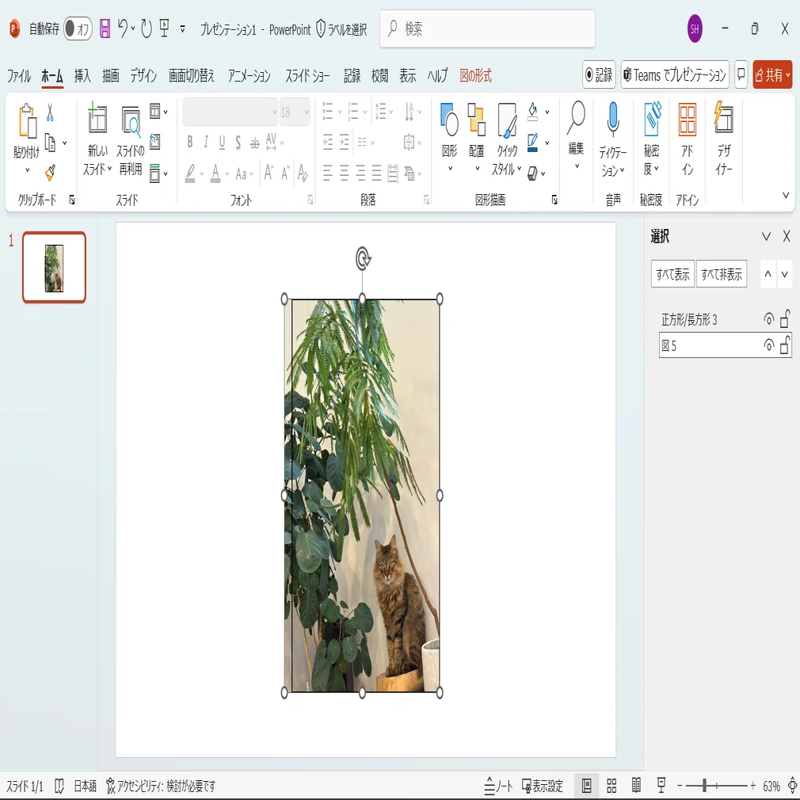This screenshot has height=800, width=800.
Task: Switch to Reading view
Action: click(636, 786)
